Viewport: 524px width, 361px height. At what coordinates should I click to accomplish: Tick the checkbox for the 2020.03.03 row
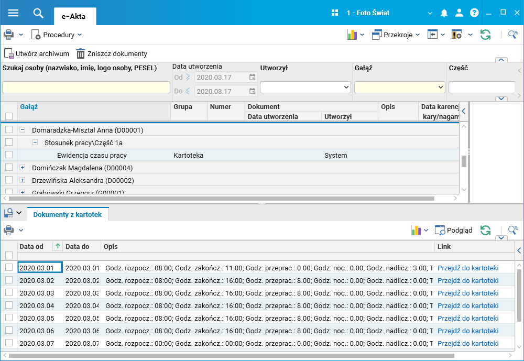[9, 293]
